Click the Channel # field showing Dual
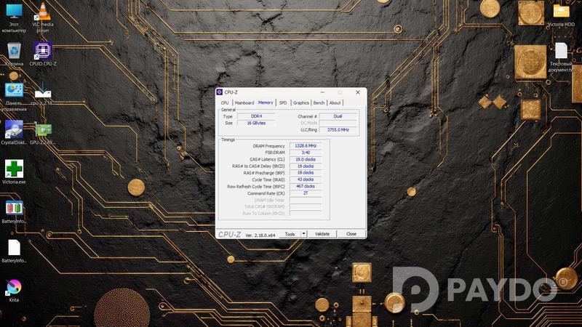 (338, 116)
